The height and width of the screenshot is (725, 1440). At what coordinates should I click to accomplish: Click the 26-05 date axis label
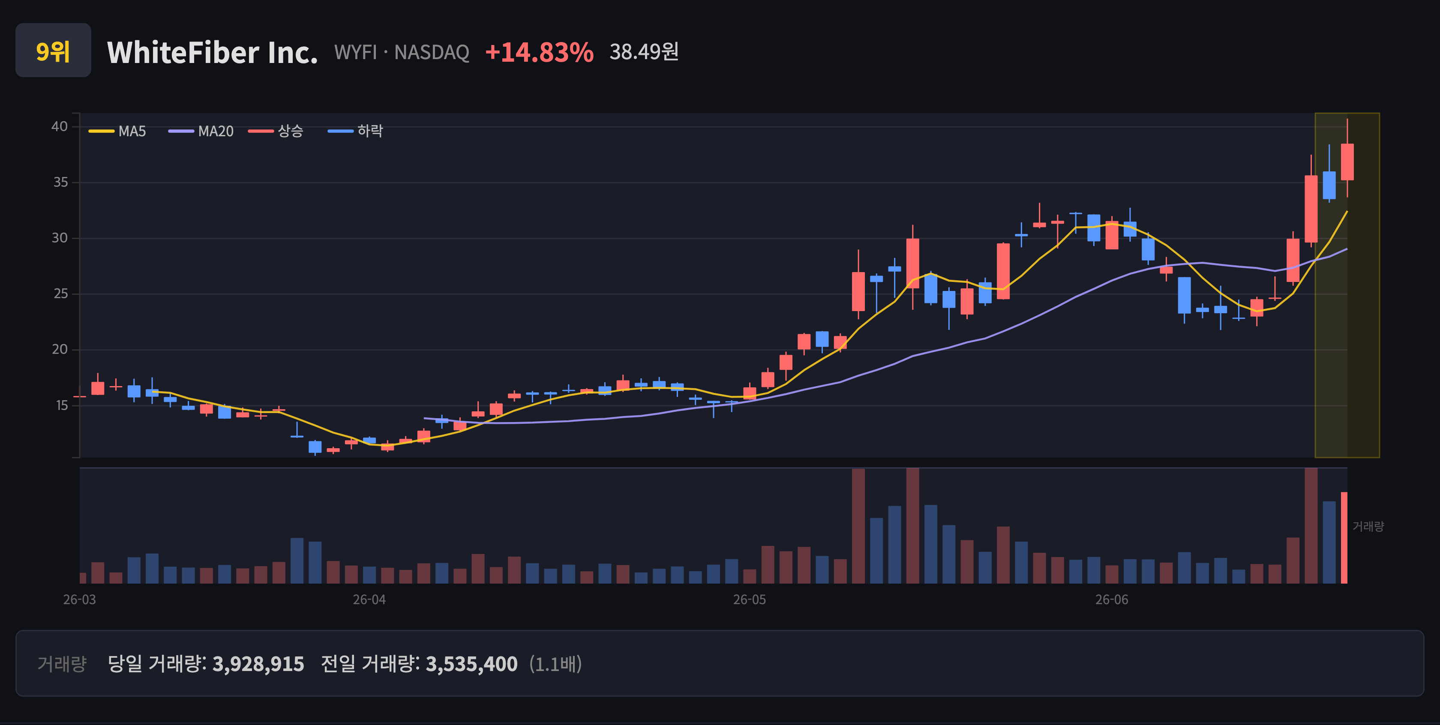[x=750, y=600]
